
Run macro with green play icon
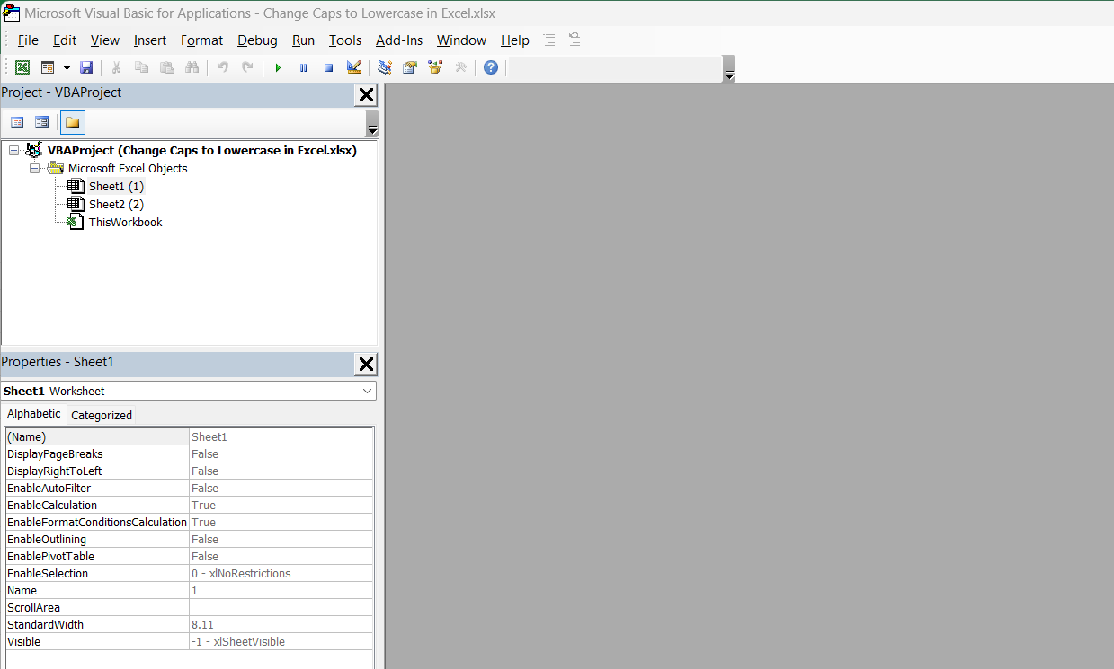[278, 67]
